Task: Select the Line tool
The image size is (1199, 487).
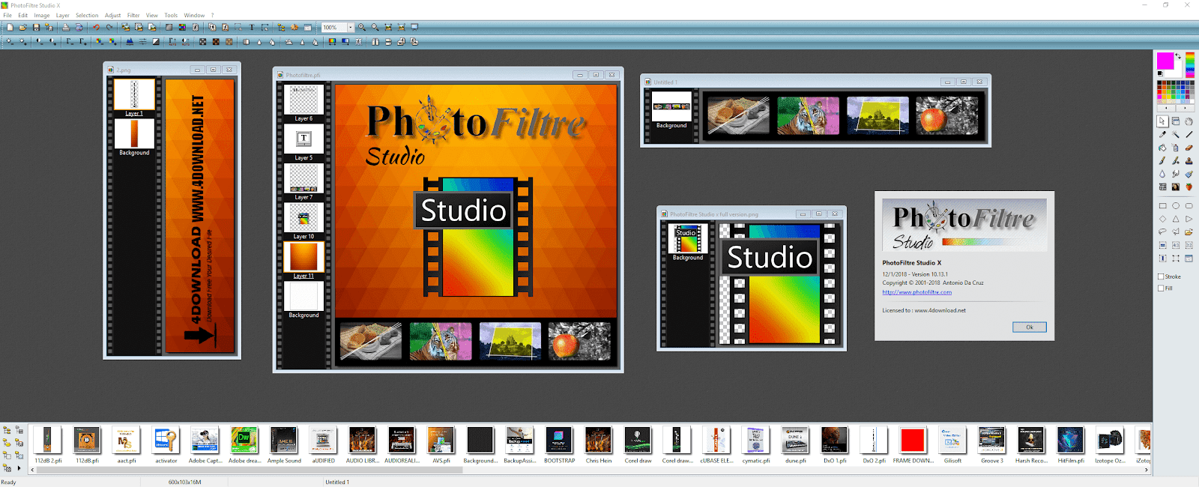Action: click(x=1189, y=134)
